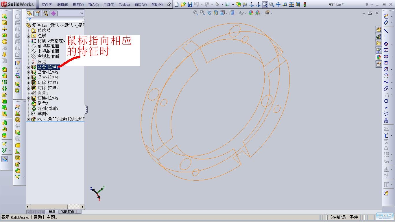The height and width of the screenshot is (222, 395).
Task: Choose the Sketch Text tool
Action: [386, 120]
